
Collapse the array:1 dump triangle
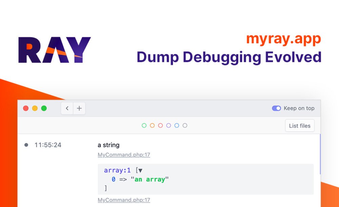coord(140,171)
